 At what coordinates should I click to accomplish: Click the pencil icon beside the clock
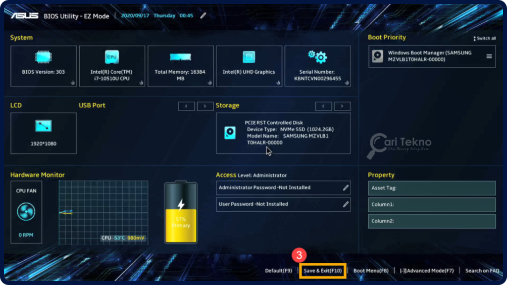[203, 15]
